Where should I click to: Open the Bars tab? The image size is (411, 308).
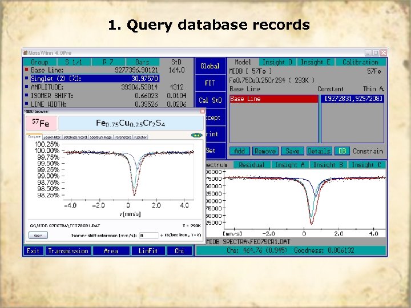pyautogui.click(x=142, y=62)
